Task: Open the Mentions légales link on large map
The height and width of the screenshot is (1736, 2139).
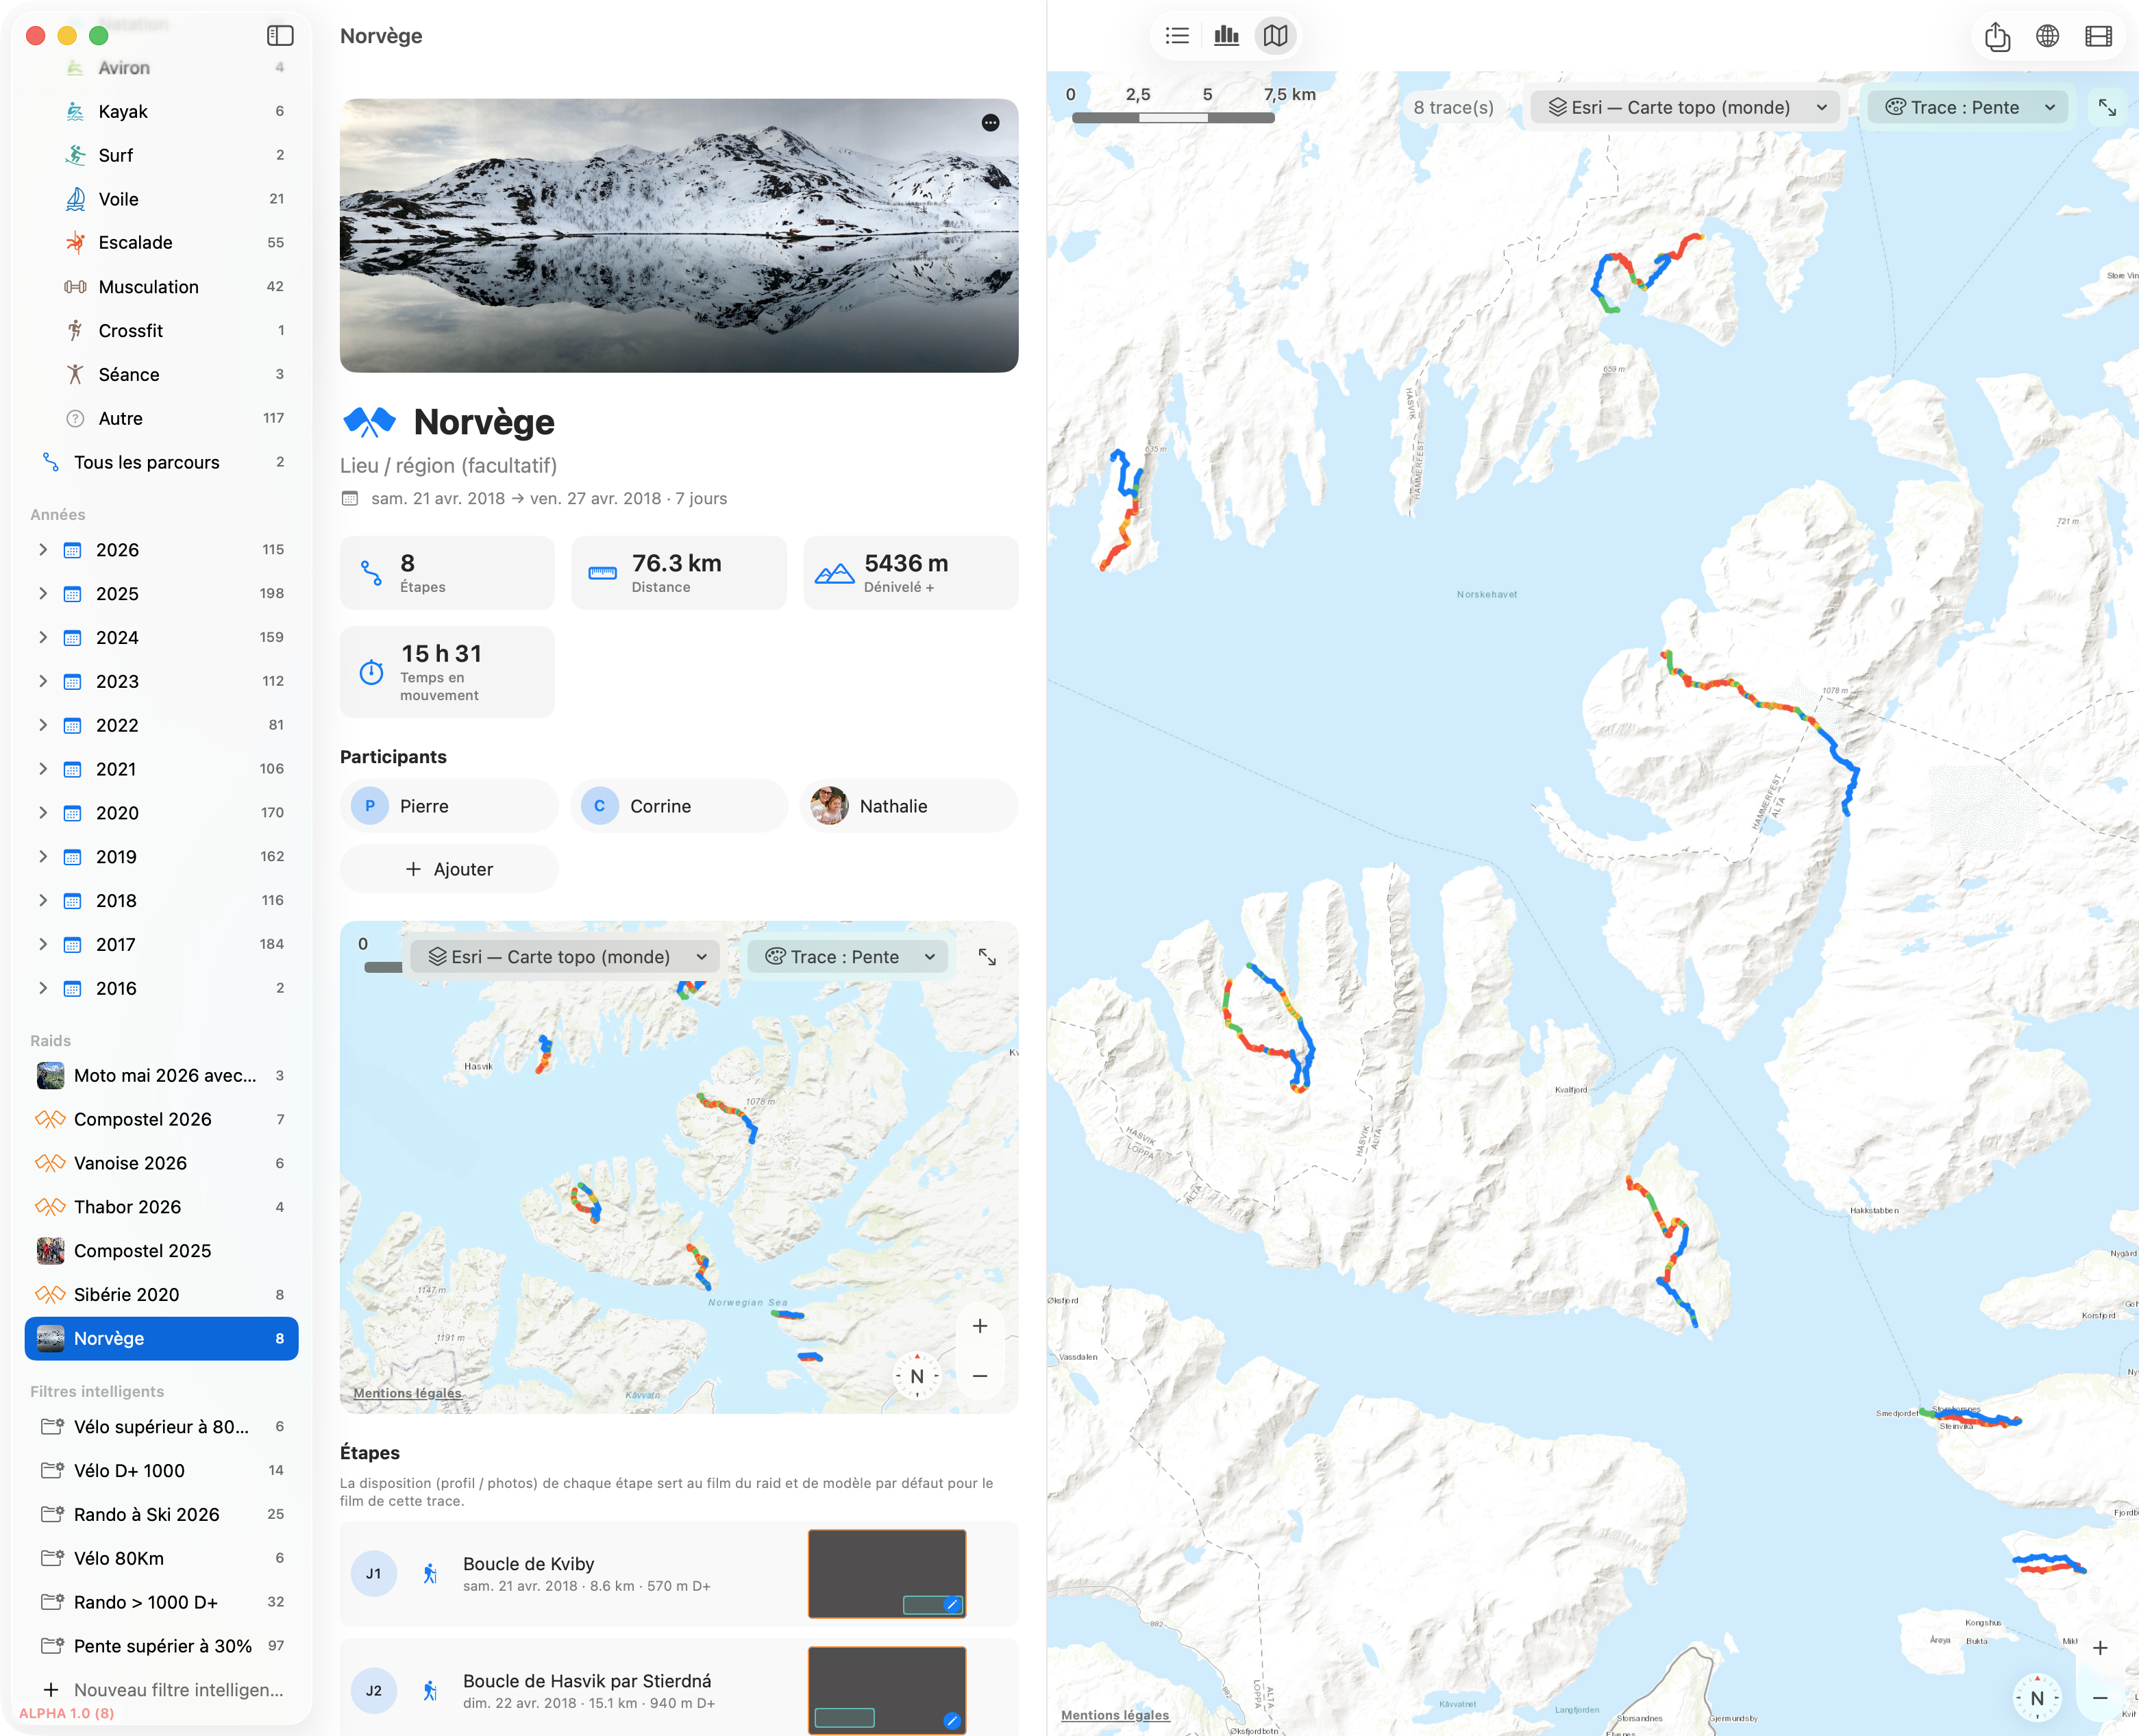Action: click(x=1114, y=1715)
